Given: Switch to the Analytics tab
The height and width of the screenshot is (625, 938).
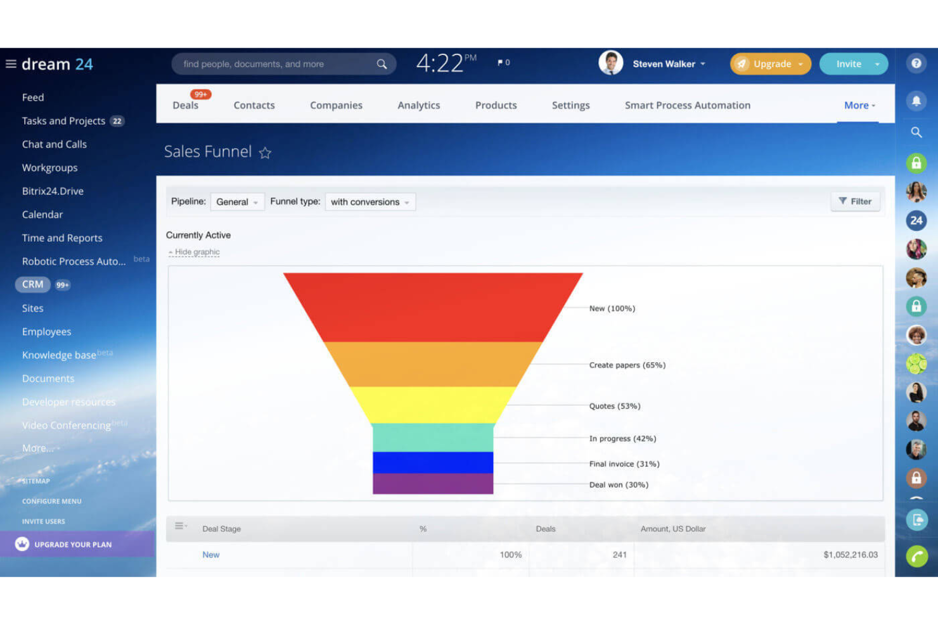Looking at the screenshot, I should (x=418, y=105).
